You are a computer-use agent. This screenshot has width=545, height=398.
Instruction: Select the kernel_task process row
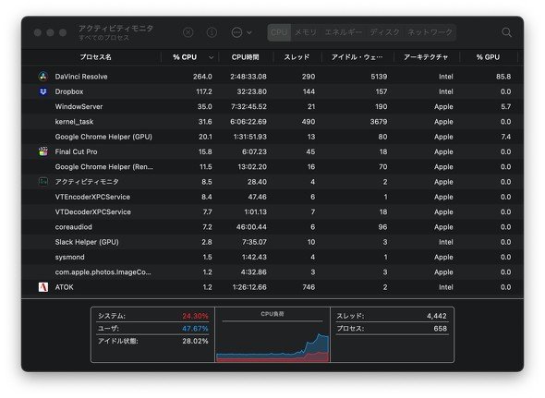(272, 122)
